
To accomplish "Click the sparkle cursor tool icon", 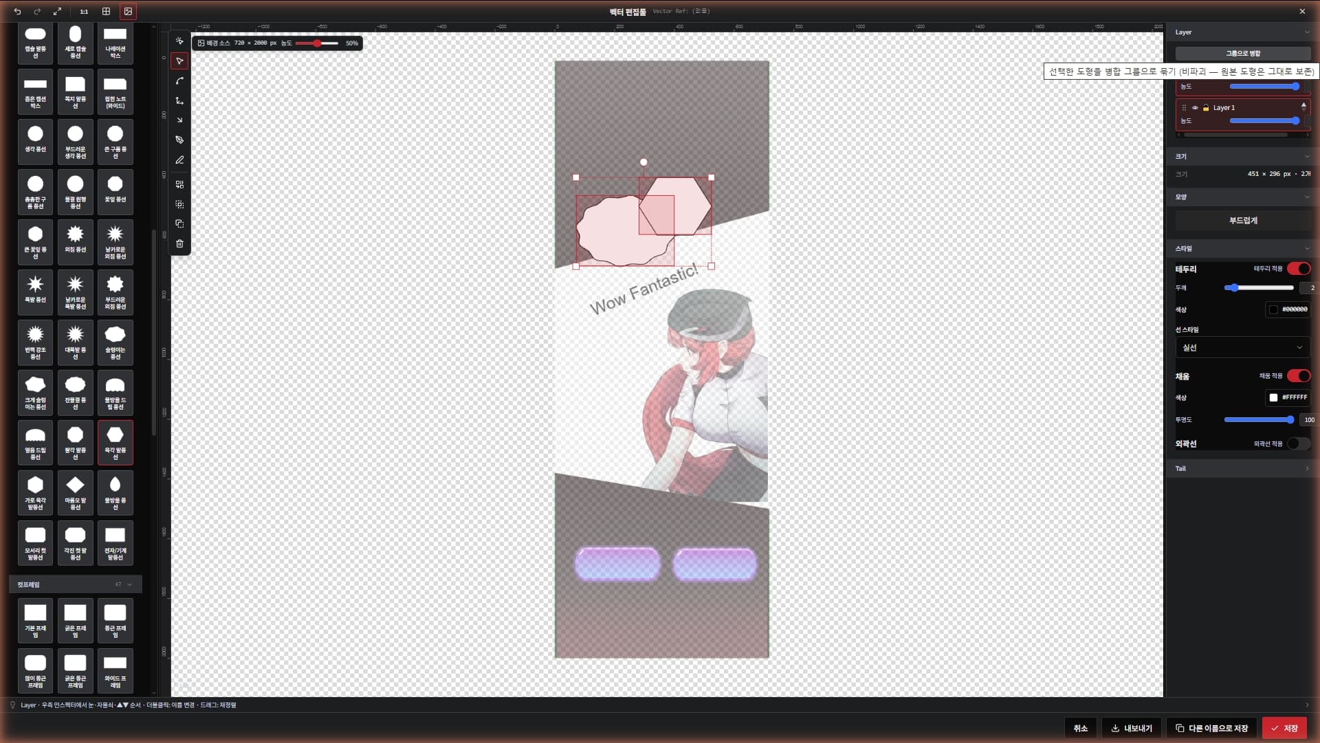I will click(x=179, y=41).
